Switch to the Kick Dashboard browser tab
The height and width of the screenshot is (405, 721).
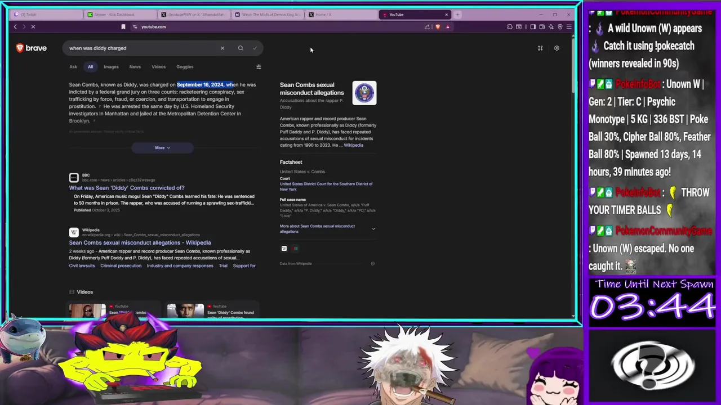click(x=119, y=15)
